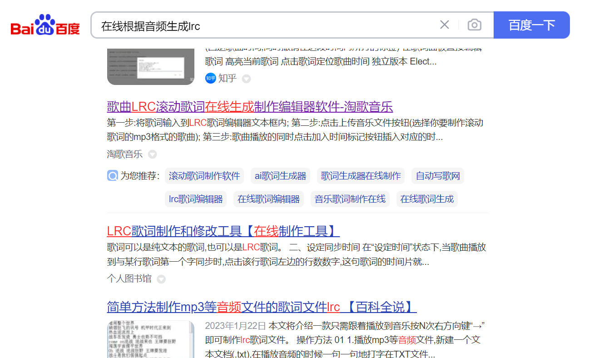Select the lrc歌词编辑器 suggestion

[196, 199]
